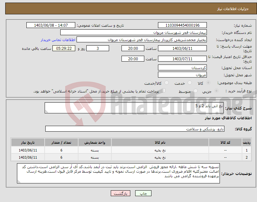Click the delivery city field مریوان
This screenshot has width=257, height=202.
pos(182,75)
